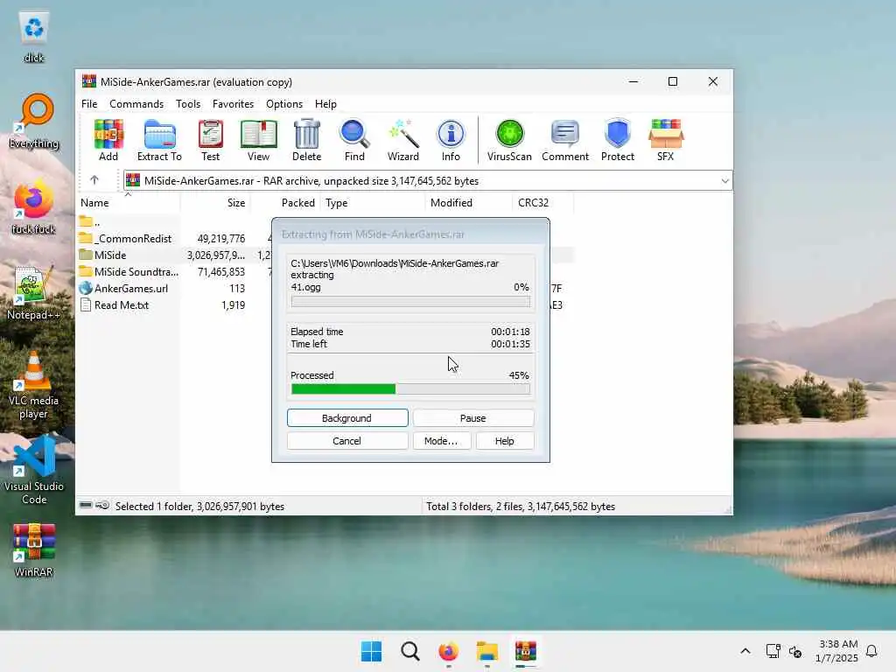Show archive Info
Viewport: 896px width, 672px height.
451,141
